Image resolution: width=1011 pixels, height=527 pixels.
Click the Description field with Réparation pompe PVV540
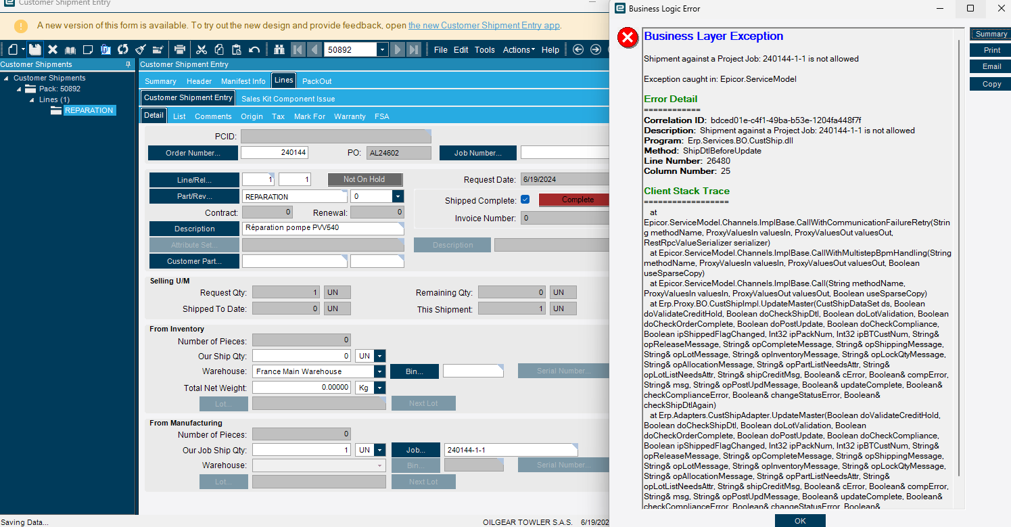(x=323, y=228)
